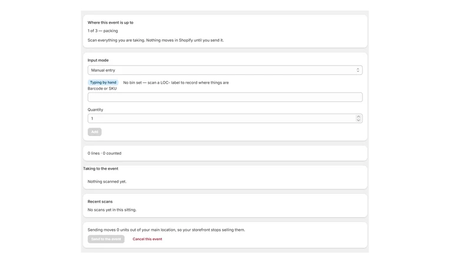Click the Nothing scanned yet message
The height and width of the screenshot is (265, 471).
click(x=107, y=181)
